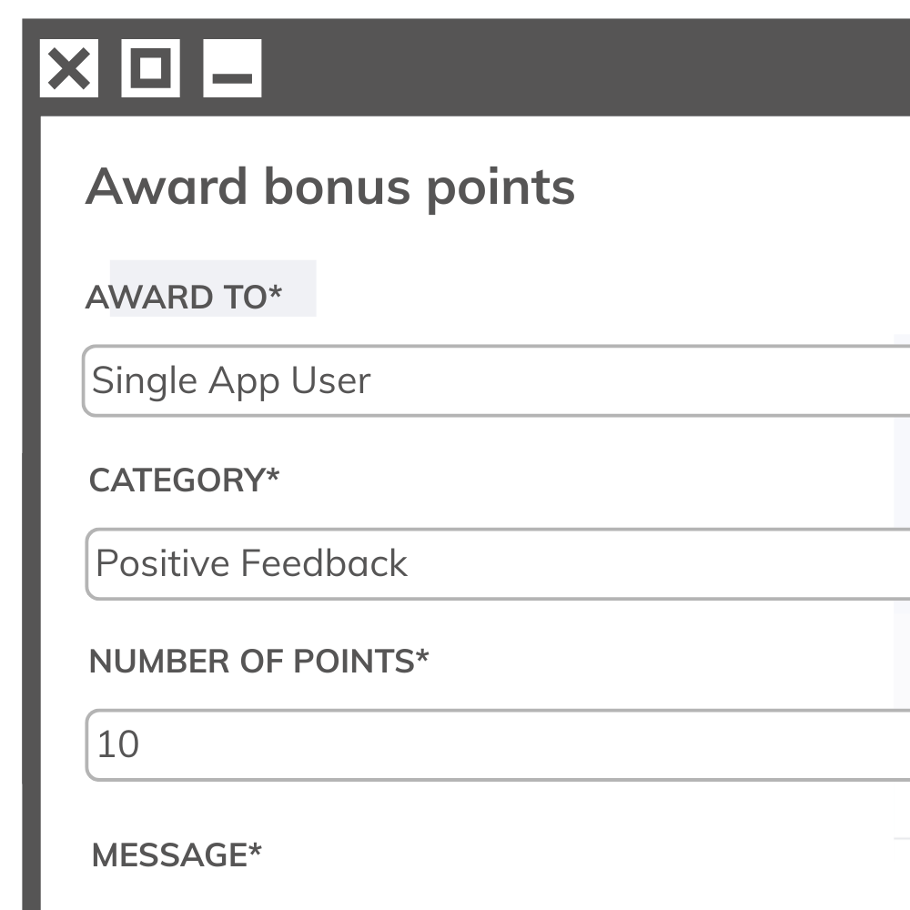910x910 pixels.
Task: Open the Category dropdown showing Positive Feedback
Action: coord(364,562)
